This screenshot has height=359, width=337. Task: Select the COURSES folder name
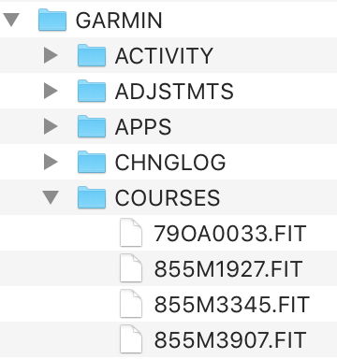(168, 198)
